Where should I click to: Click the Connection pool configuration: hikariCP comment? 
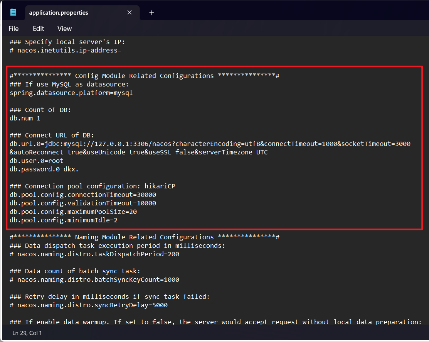93,186
